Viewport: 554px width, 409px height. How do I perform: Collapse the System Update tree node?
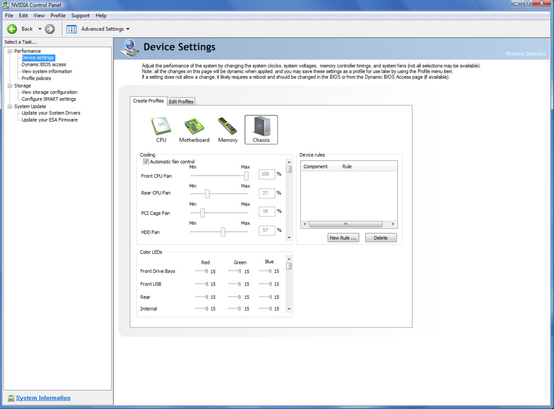pos(10,107)
